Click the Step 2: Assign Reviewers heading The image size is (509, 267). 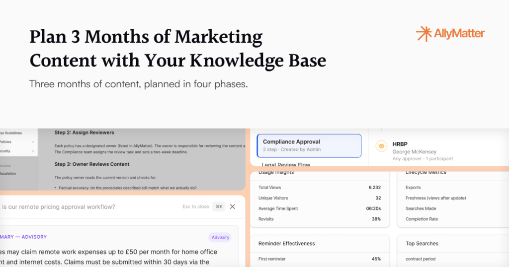pyautogui.click(x=84, y=133)
